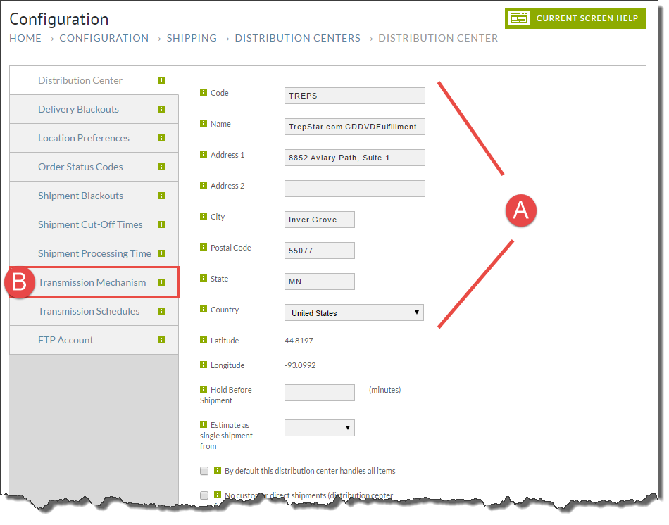Click the help icon next to Postal Code
Image resolution: width=669 pixels, height=525 pixels.
pyautogui.click(x=204, y=247)
